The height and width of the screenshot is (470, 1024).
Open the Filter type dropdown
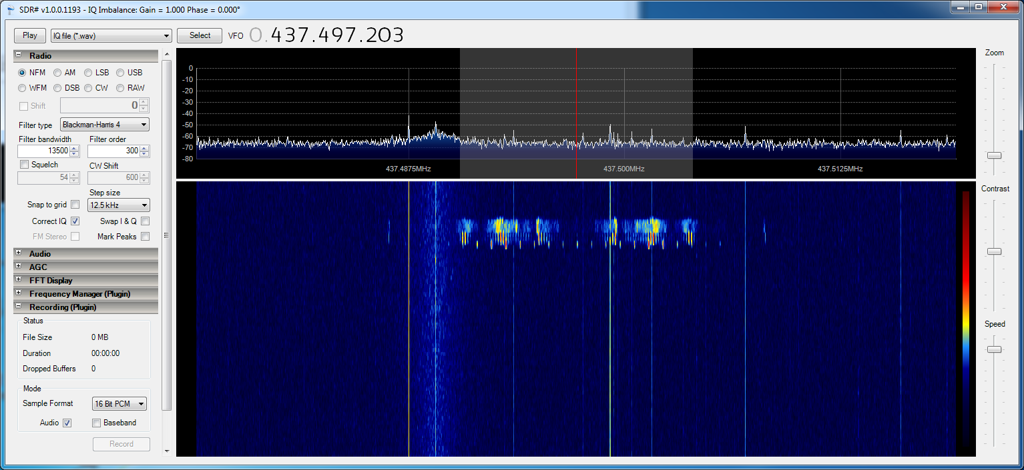(105, 125)
